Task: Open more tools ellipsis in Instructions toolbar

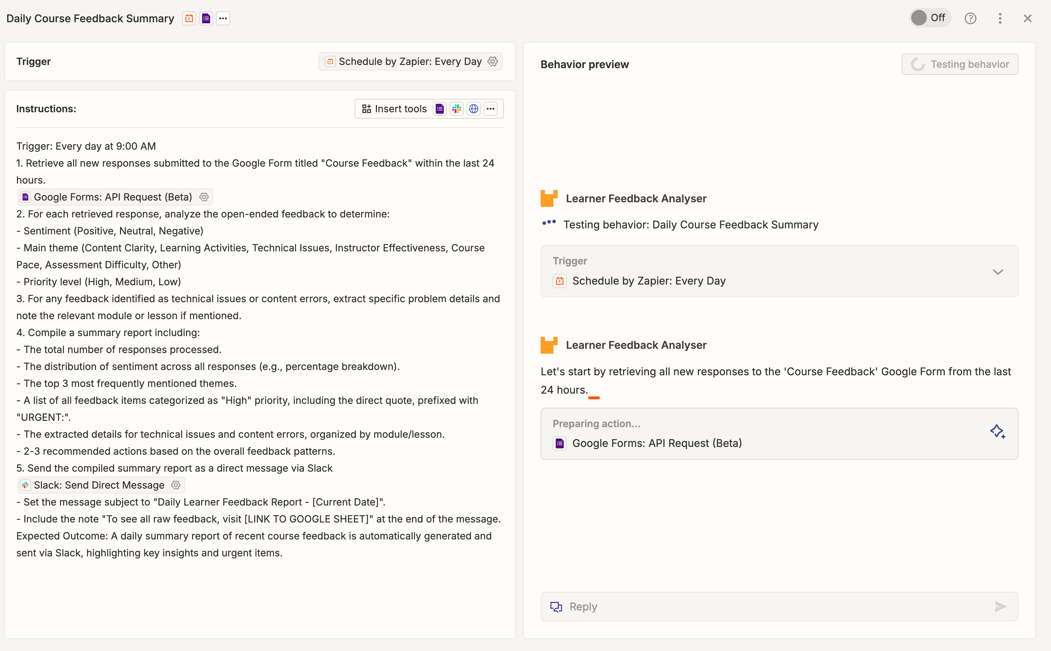Action: click(x=491, y=109)
